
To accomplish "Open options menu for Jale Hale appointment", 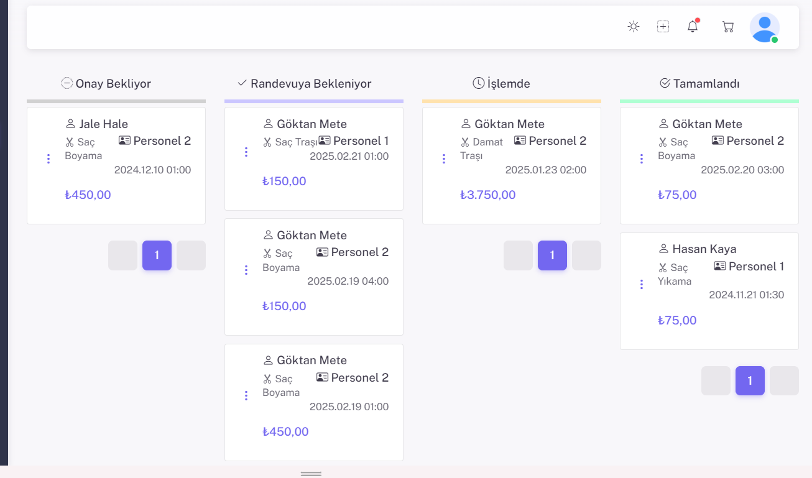I will pyautogui.click(x=48, y=159).
